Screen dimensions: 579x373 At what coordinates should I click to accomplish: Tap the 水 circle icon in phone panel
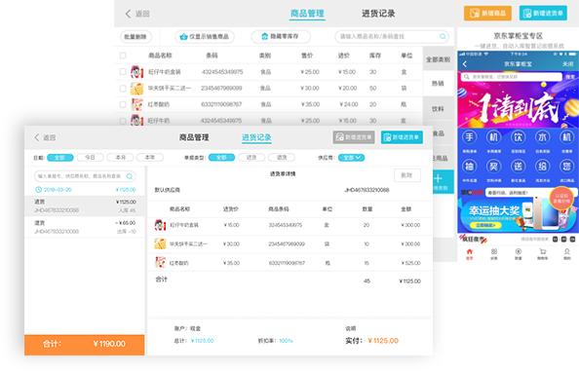click(542, 137)
